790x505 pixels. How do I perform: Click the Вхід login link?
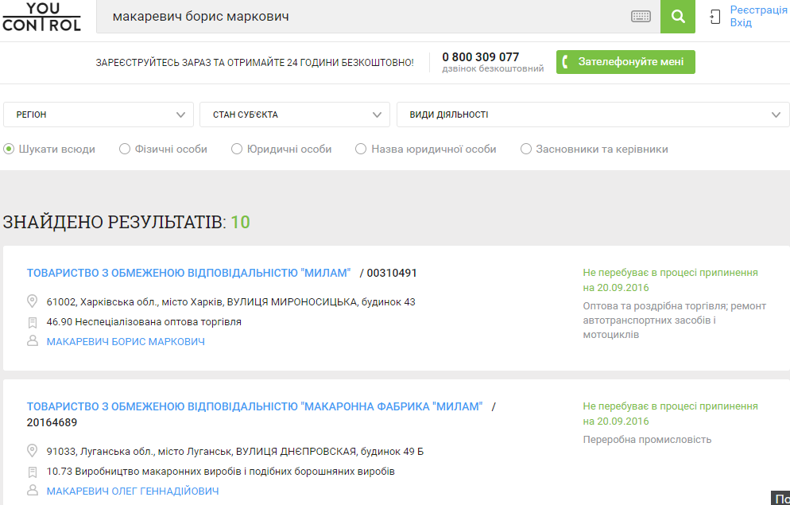[741, 23]
